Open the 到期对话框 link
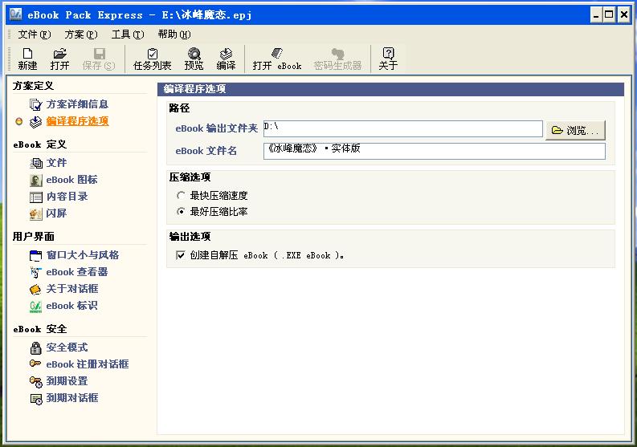Image resolution: width=637 pixels, height=447 pixels. point(72,398)
